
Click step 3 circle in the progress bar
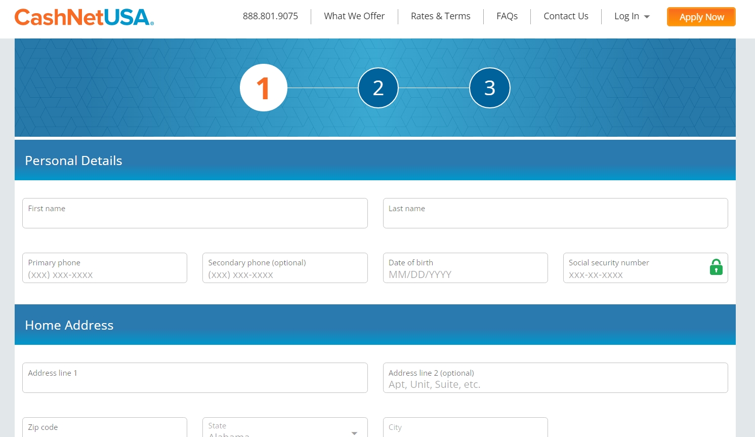489,87
